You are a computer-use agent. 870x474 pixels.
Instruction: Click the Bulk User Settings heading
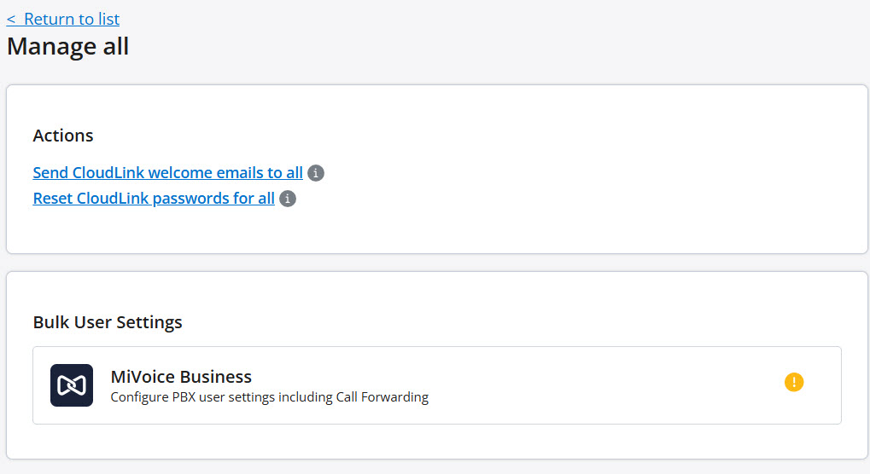click(x=108, y=322)
